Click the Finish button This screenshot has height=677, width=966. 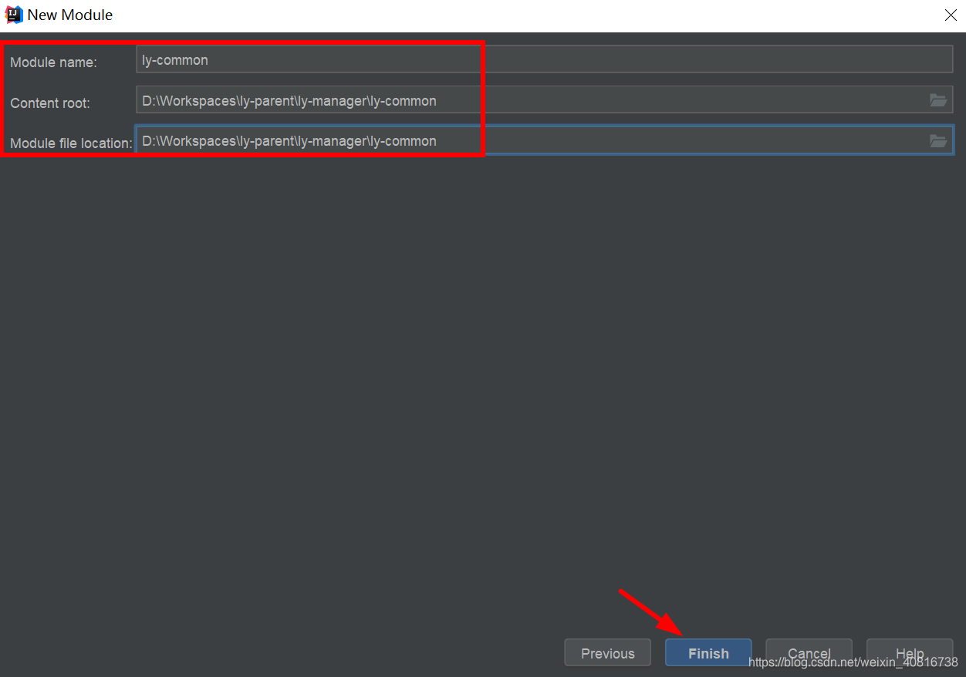point(708,652)
